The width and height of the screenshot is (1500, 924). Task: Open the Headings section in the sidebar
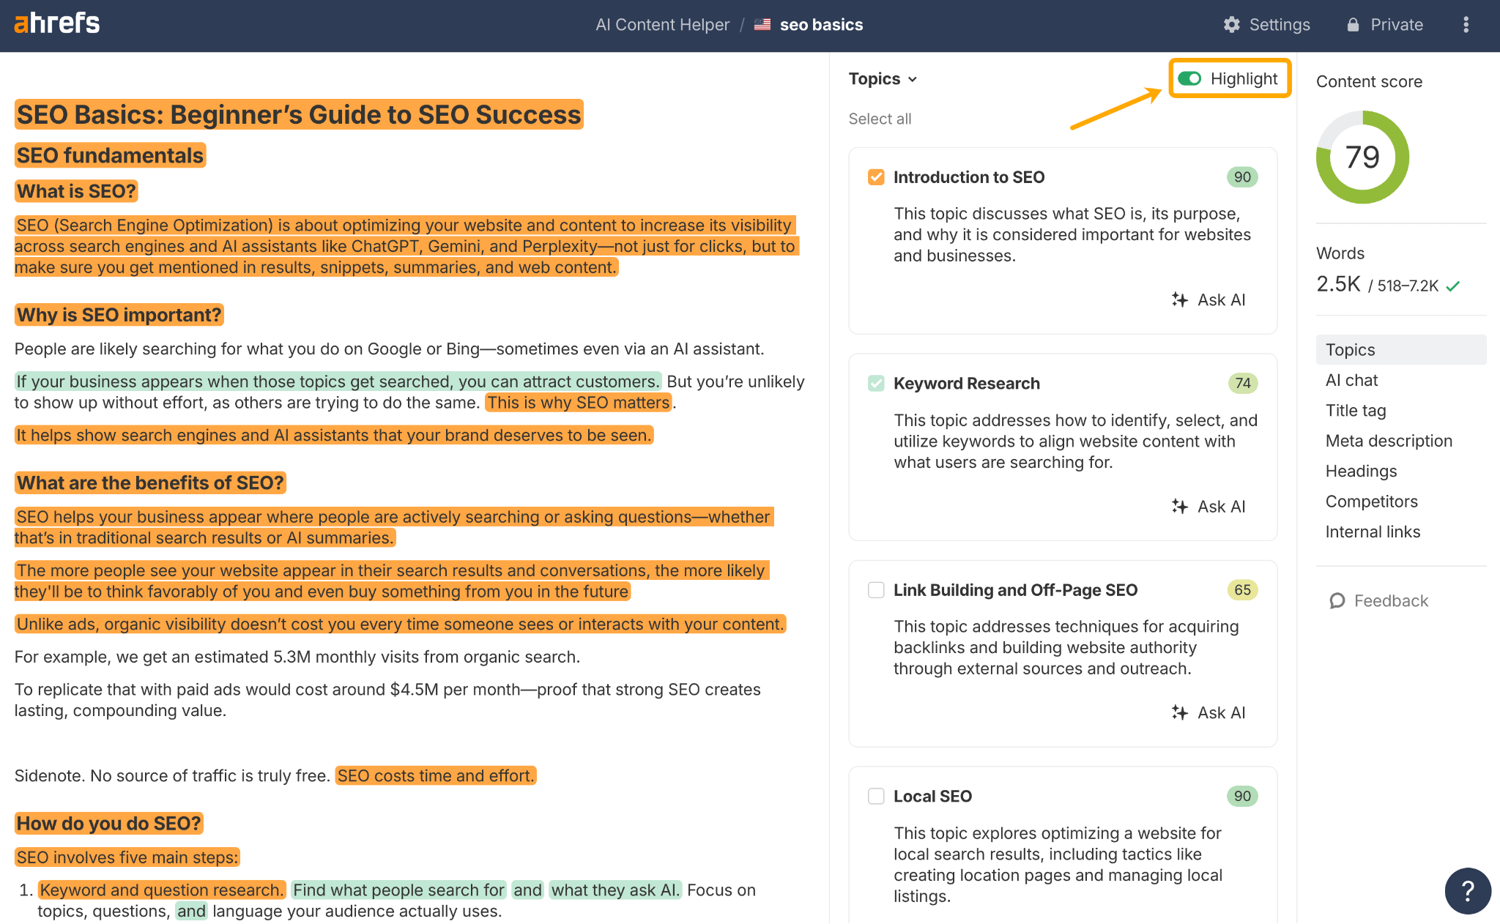pyautogui.click(x=1362, y=471)
